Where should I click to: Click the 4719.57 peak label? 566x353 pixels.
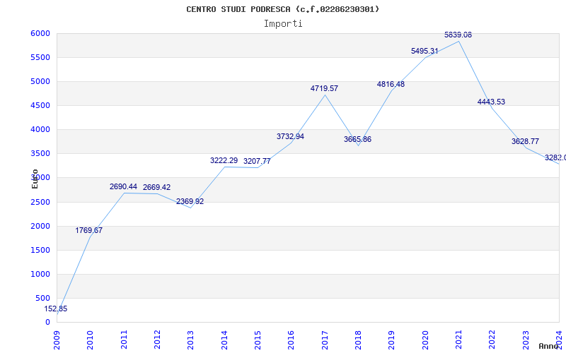coord(324,88)
